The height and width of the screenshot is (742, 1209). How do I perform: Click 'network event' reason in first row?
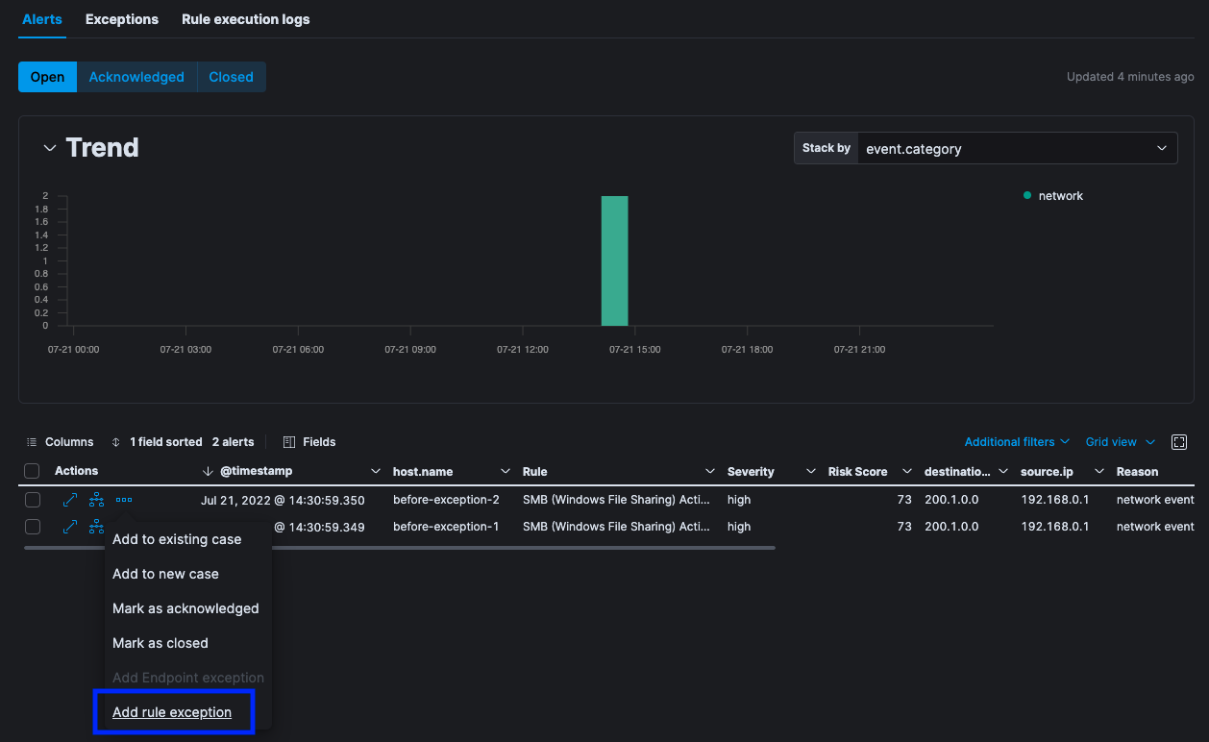[1155, 500]
